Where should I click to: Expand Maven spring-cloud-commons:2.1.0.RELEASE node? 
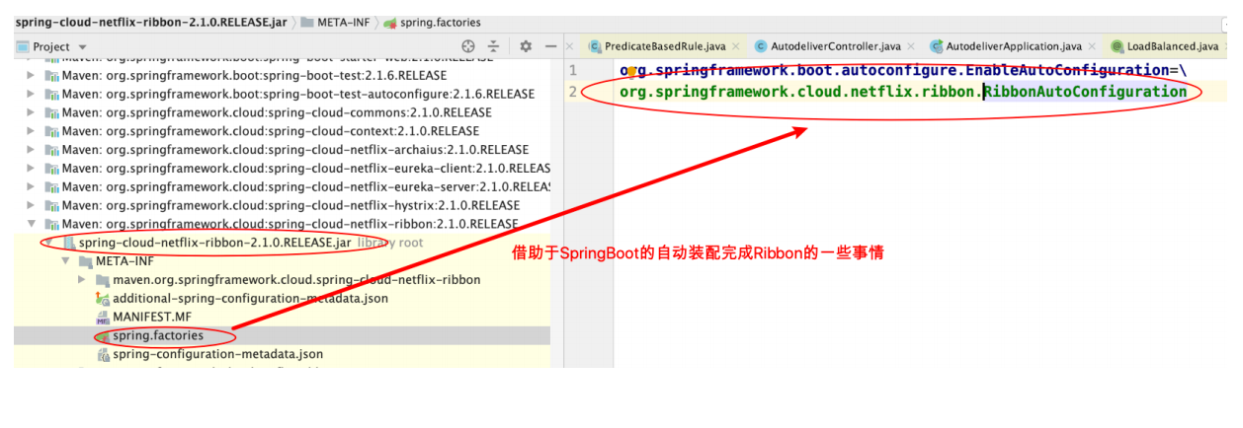tap(31, 112)
